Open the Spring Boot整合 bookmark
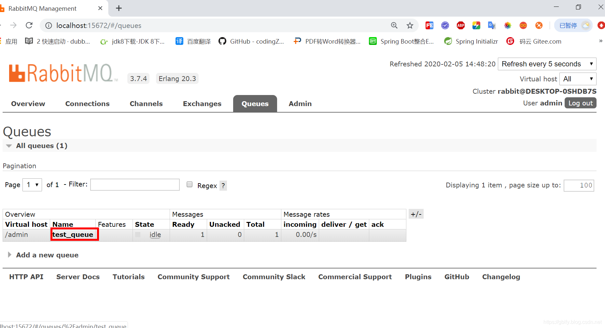This screenshot has width=605, height=328. [401, 41]
